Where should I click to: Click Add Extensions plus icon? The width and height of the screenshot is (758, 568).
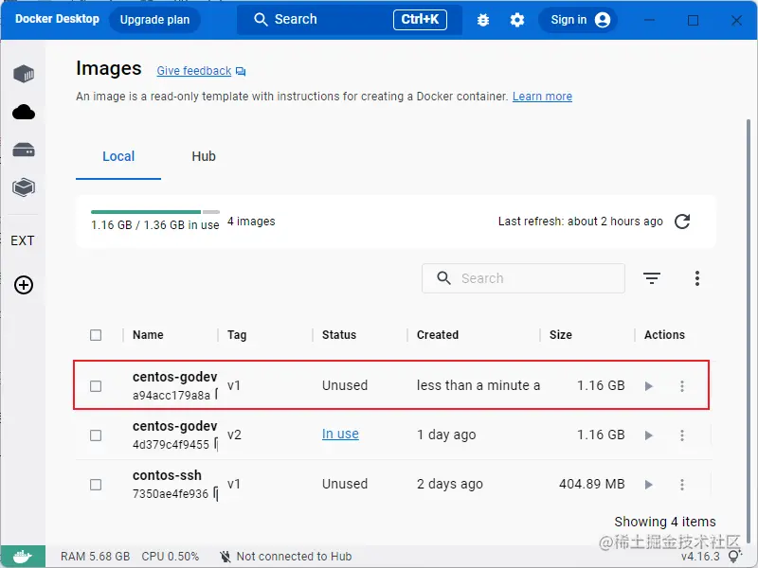point(24,285)
